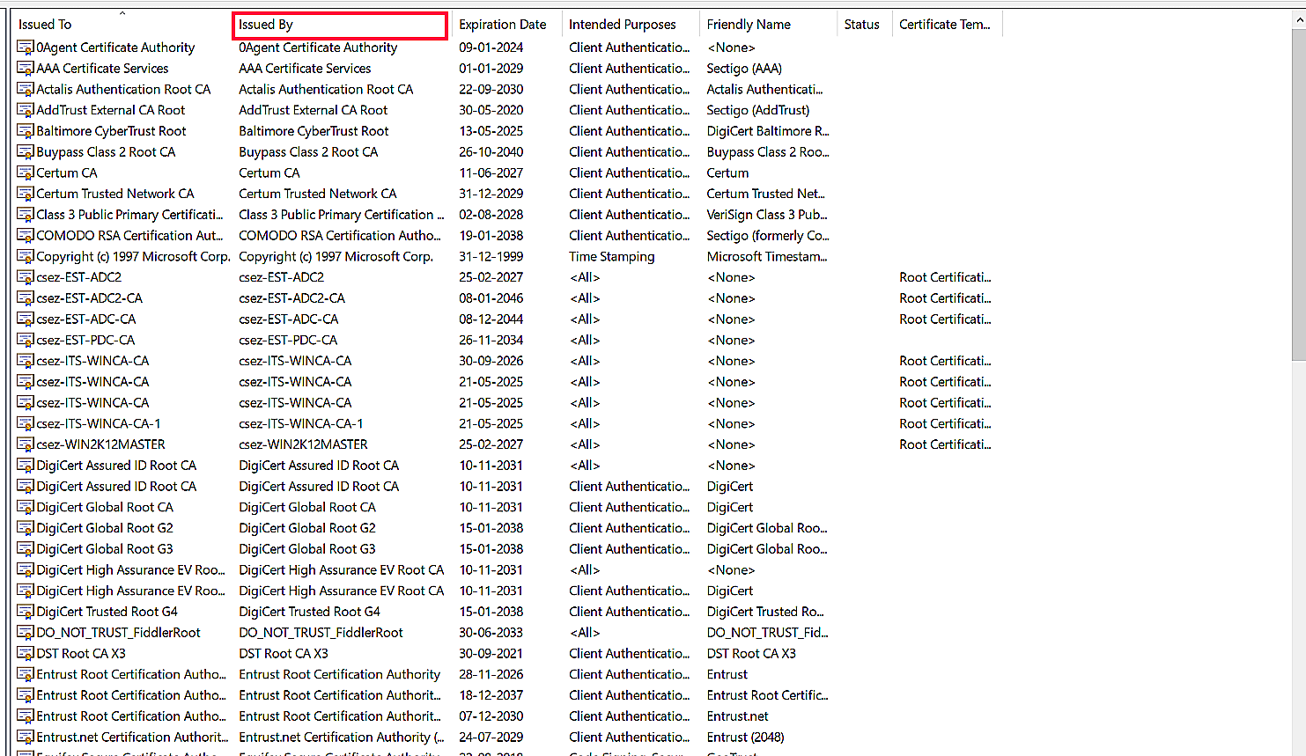Image resolution: width=1306 pixels, height=756 pixels.
Task: Click the Certificate Template column header
Action: [947, 24]
